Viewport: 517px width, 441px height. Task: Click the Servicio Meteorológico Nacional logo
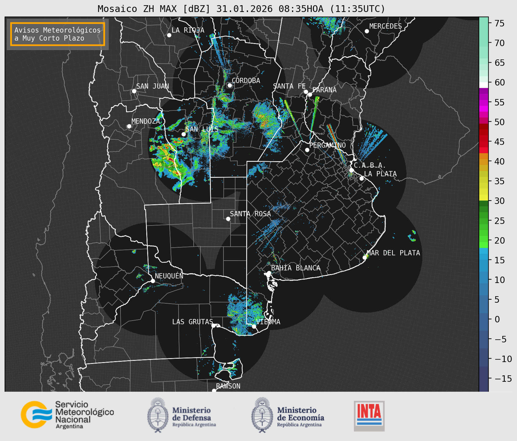tap(67, 415)
